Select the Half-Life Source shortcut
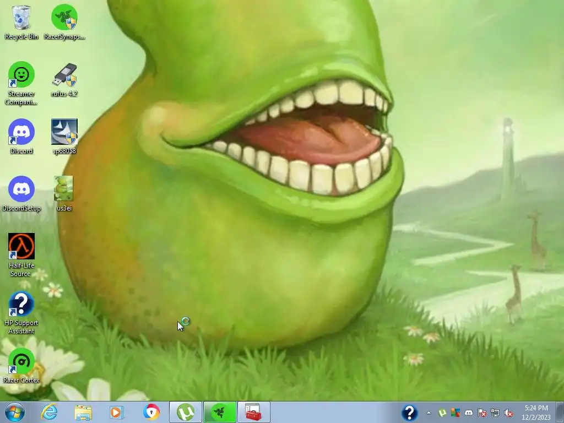 (x=21, y=255)
